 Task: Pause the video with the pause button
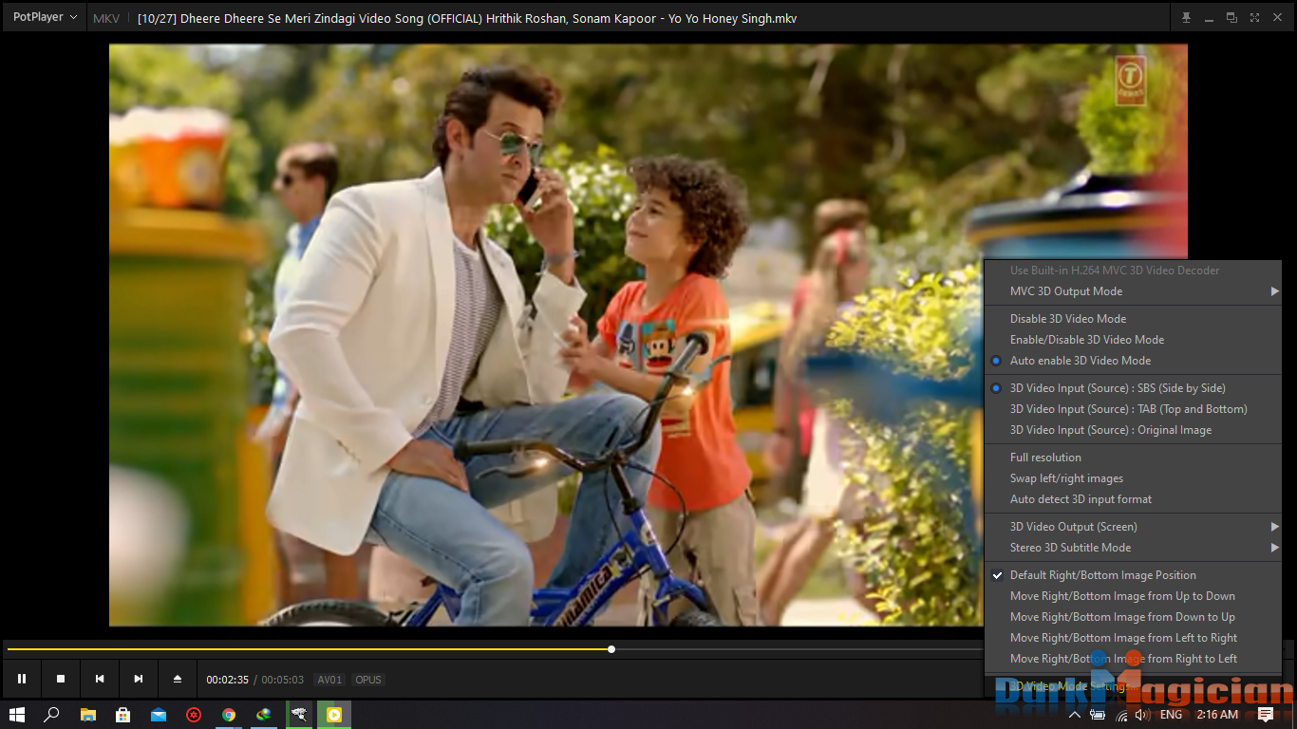pyautogui.click(x=22, y=679)
